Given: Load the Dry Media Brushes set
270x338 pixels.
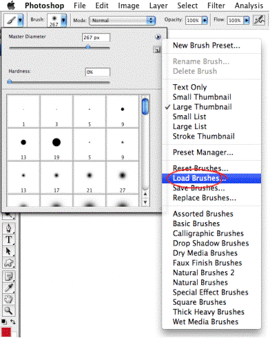Looking at the screenshot, I should 211,253.
